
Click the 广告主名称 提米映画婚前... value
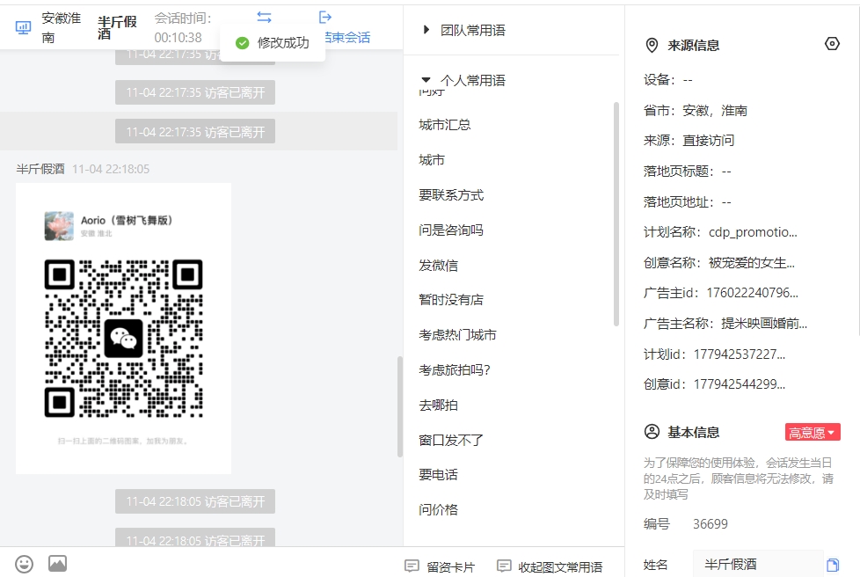pos(764,324)
